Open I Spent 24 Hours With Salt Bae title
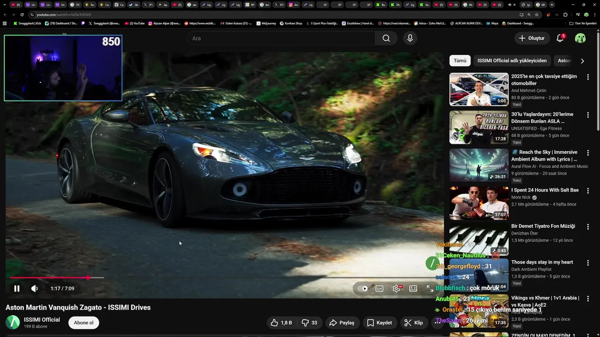Image resolution: width=600 pixels, height=337 pixels. (545, 190)
